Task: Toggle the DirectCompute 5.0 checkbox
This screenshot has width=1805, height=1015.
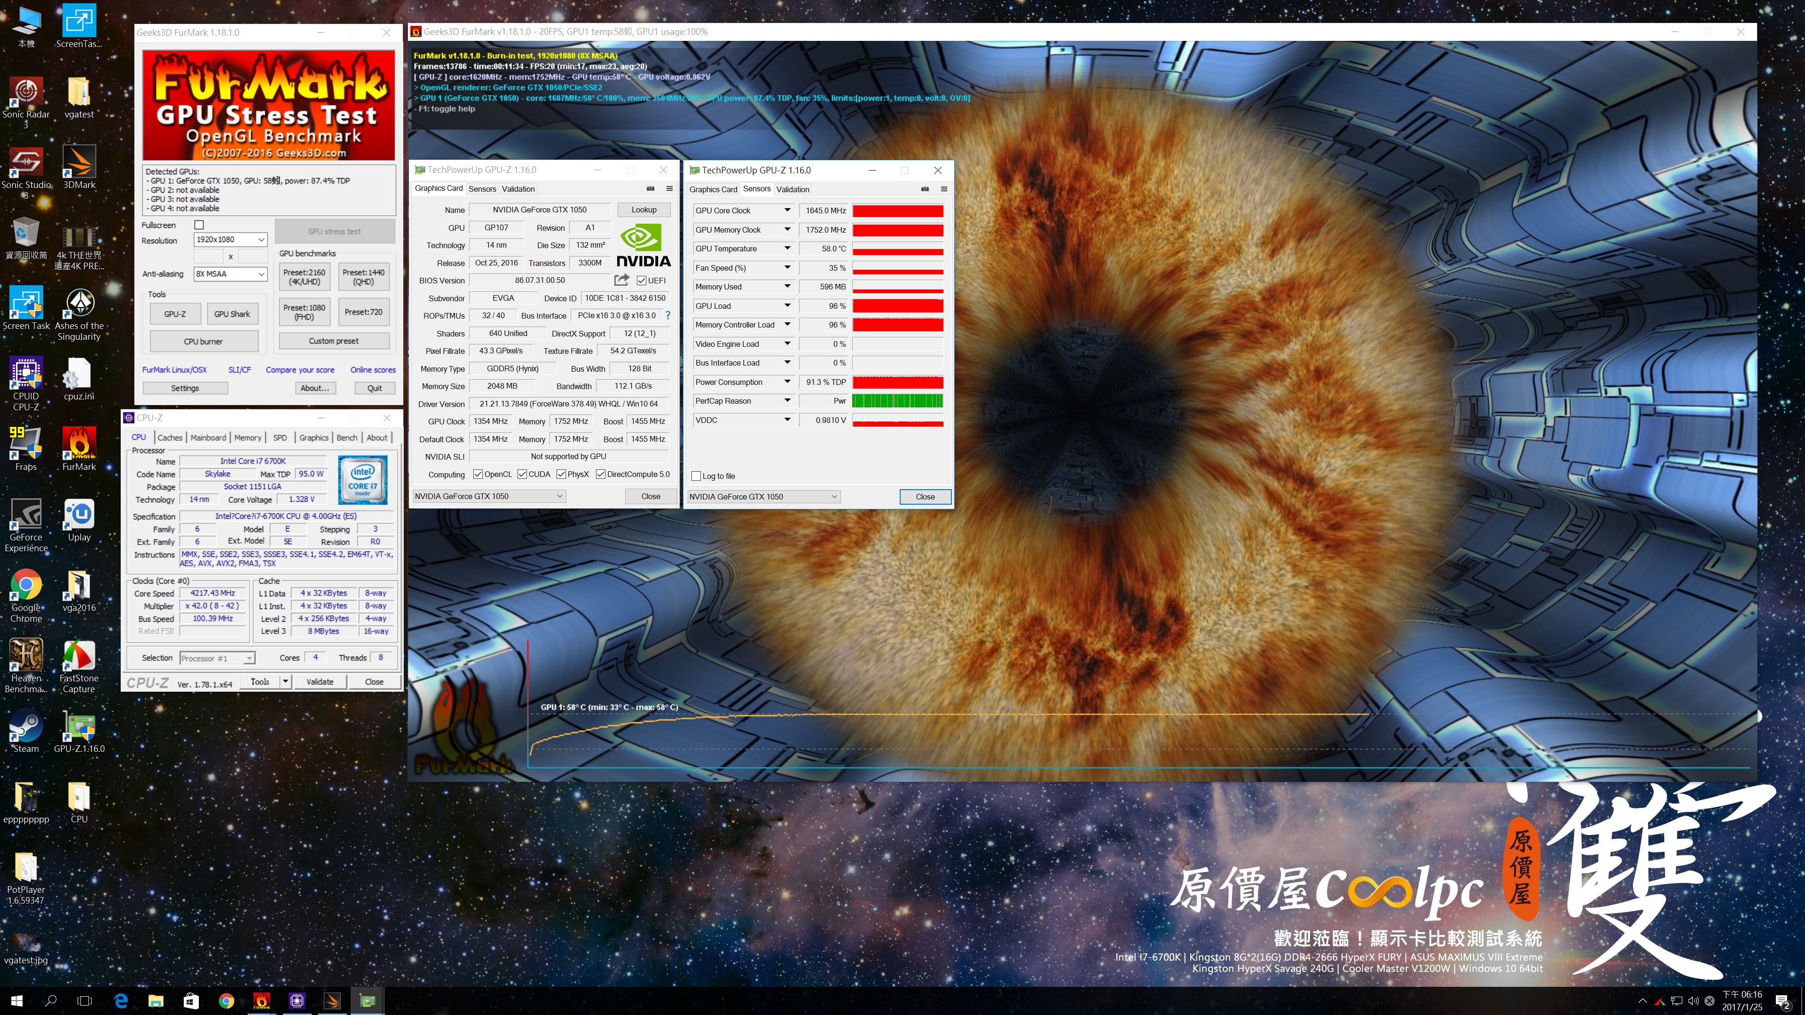Action: 601,474
